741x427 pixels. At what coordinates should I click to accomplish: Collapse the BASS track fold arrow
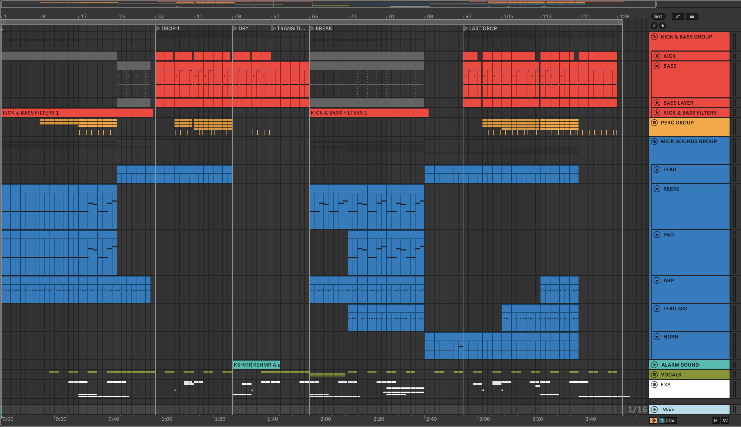(657, 66)
